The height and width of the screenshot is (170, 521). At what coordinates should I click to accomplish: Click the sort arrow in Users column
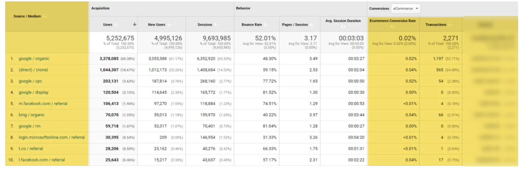135,24
